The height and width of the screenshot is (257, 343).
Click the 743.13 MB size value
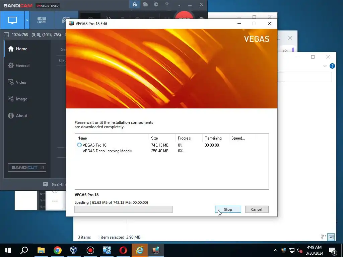[160, 145]
